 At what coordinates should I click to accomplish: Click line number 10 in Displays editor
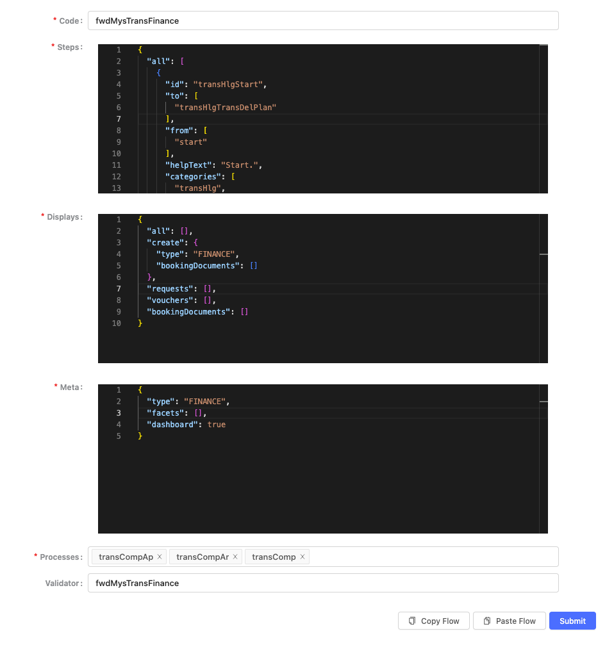click(x=117, y=323)
